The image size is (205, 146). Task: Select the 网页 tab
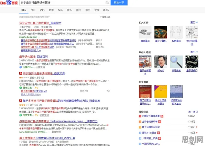coord(24,10)
